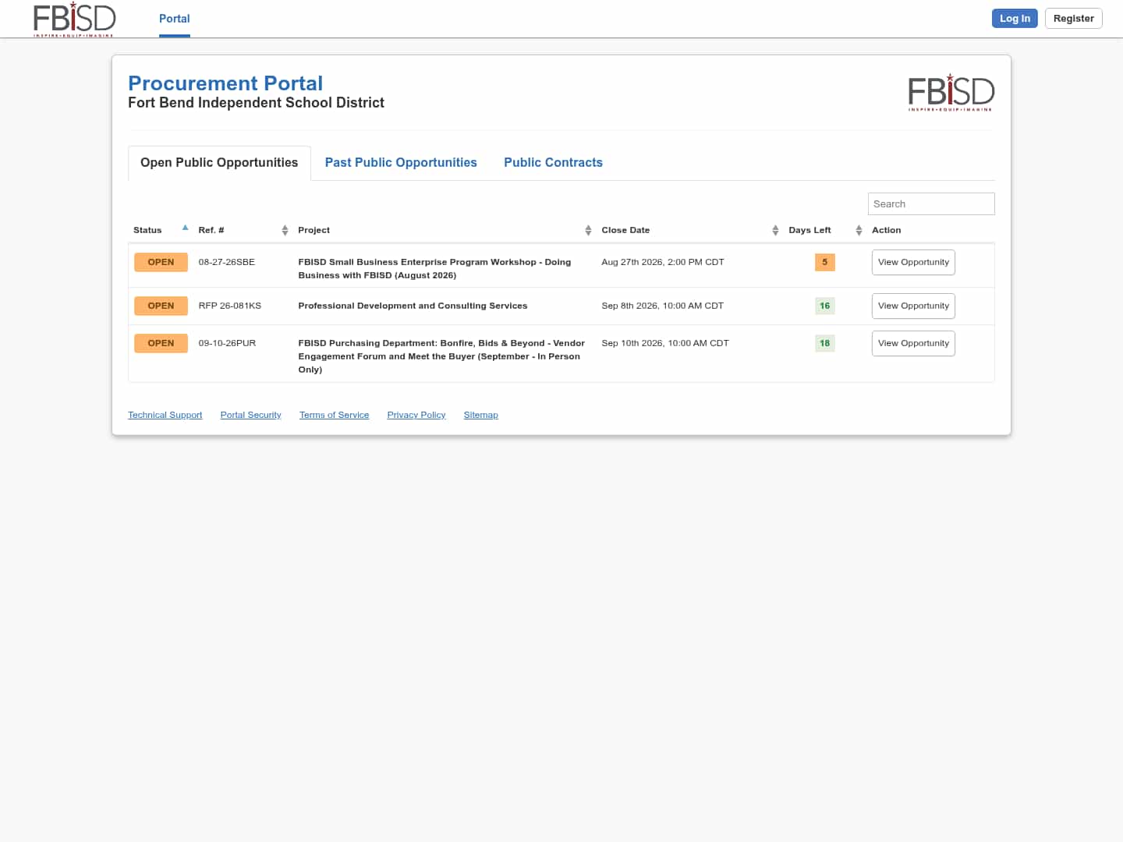Image resolution: width=1123 pixels, height=842 pixels.
Task: Open the Portal Security link
Action: pyautogui.click(x=251, y=415)
